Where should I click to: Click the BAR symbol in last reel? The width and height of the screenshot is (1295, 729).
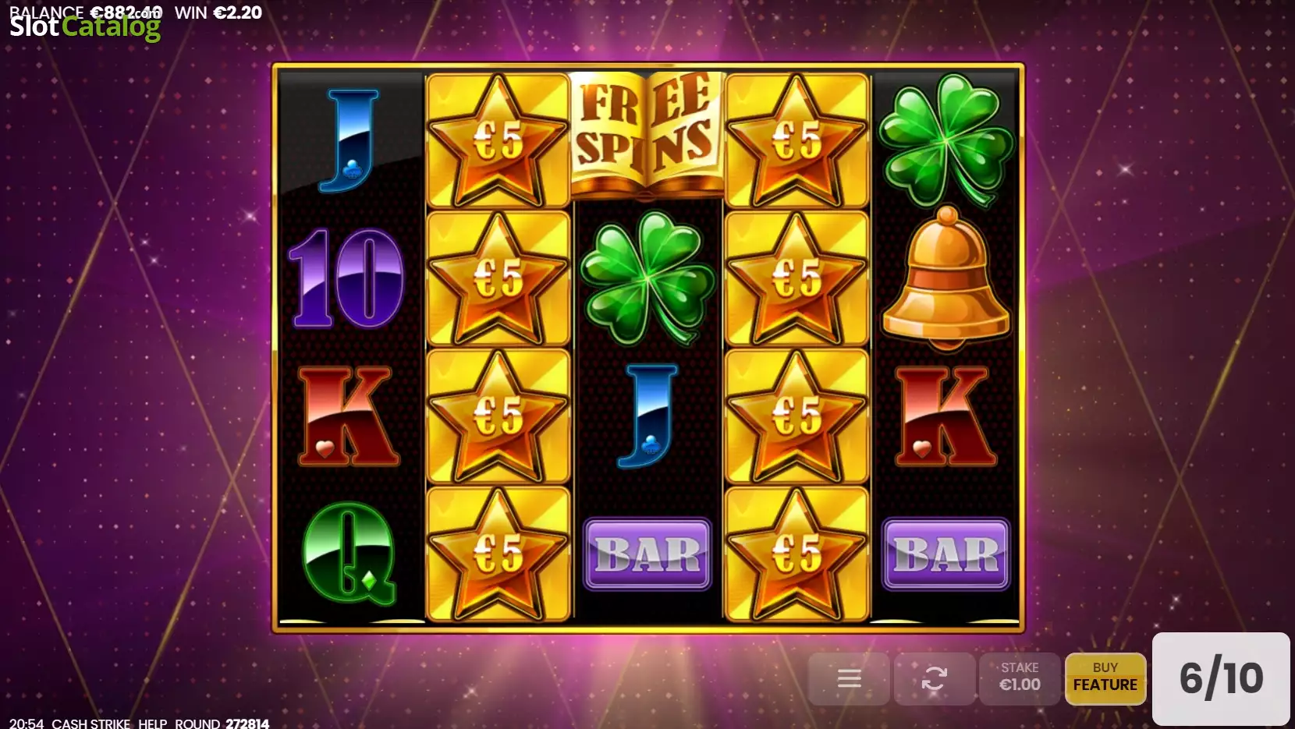[x=946, y=554]
